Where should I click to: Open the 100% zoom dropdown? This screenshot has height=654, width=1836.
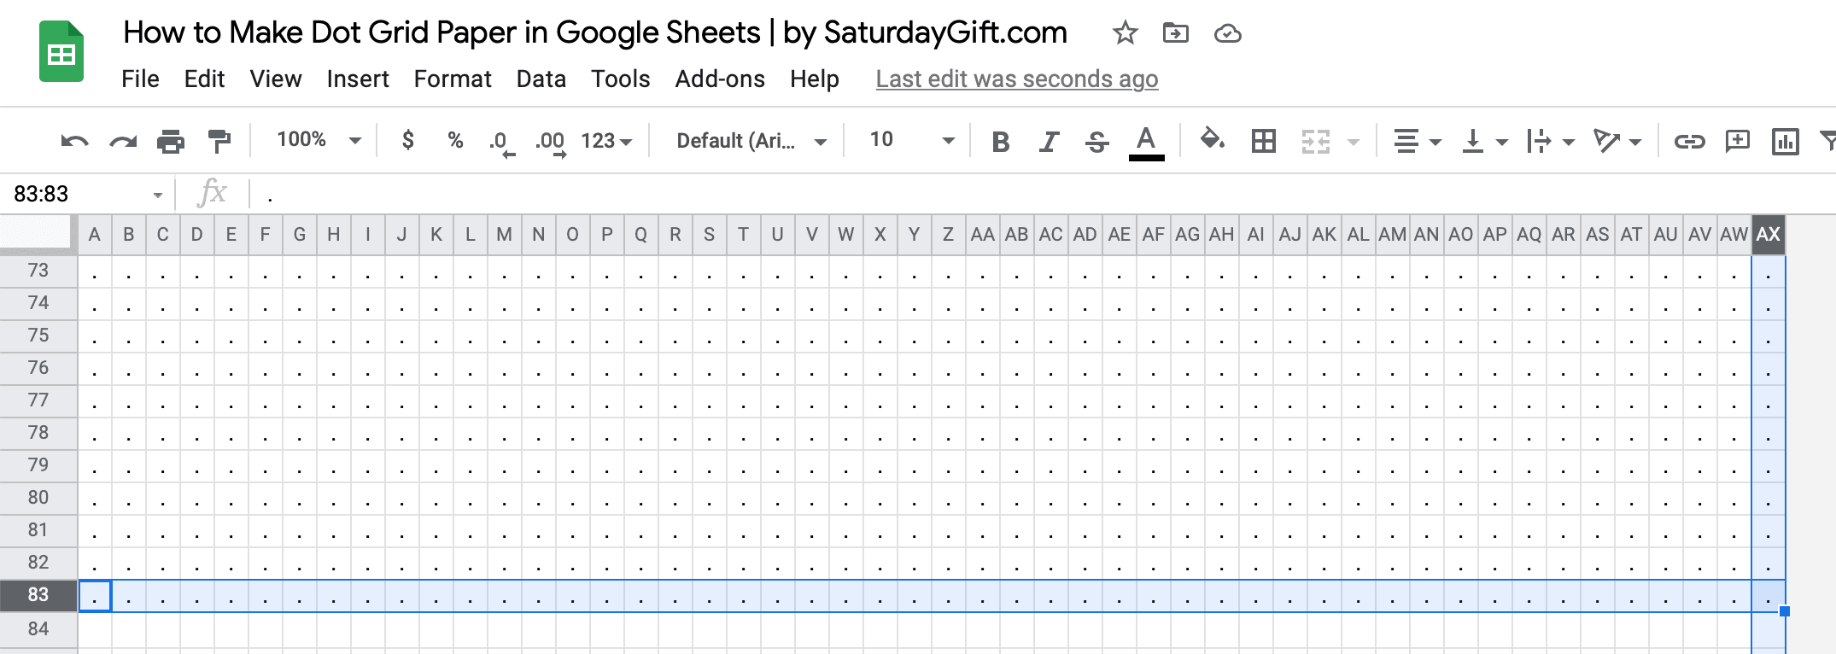[x=319, y=140]
